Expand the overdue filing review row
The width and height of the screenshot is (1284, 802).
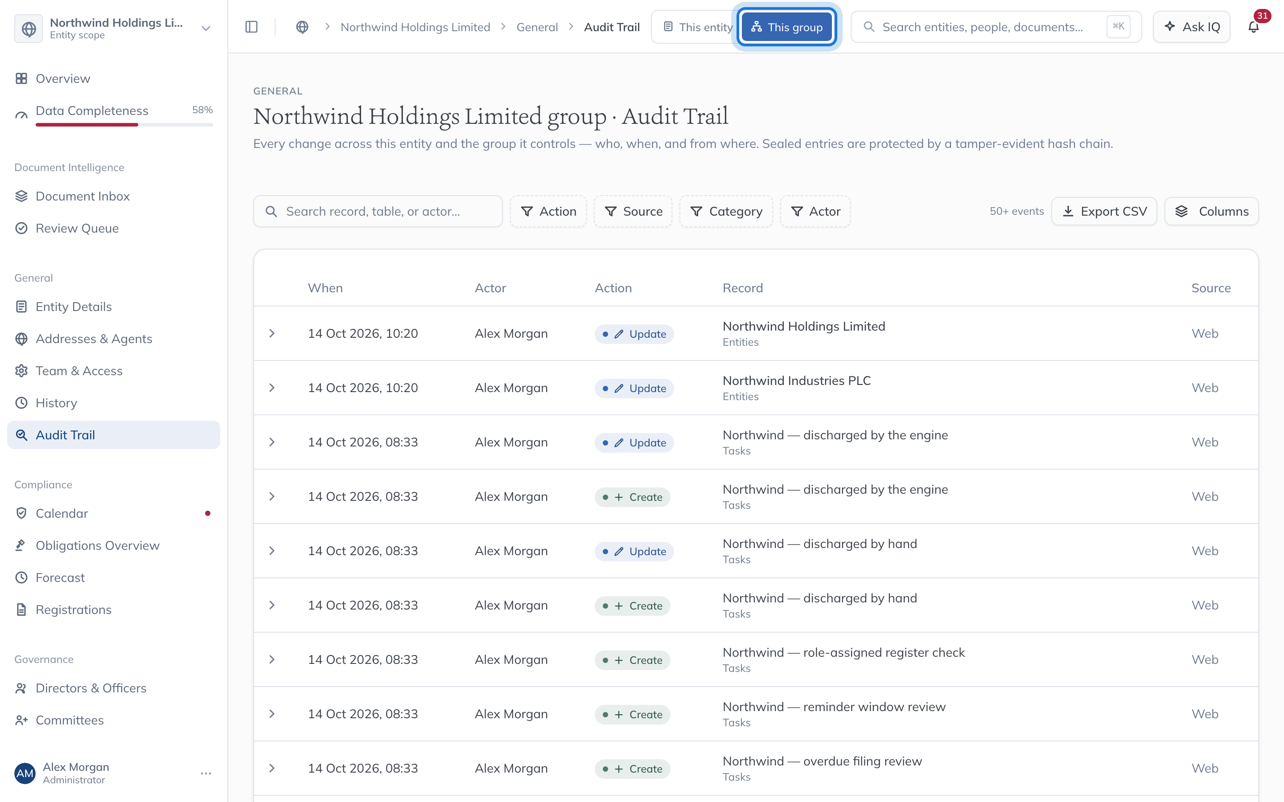(x=272, y=768)
